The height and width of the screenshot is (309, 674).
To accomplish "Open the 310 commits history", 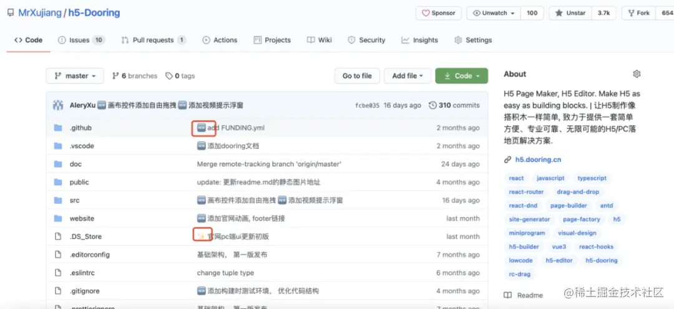I will click(455, 105).
